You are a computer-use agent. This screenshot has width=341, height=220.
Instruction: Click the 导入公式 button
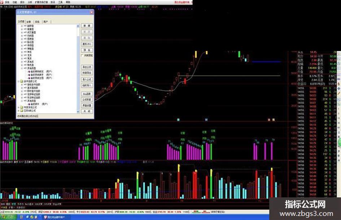pyautogui.click(x=87, y=79)
